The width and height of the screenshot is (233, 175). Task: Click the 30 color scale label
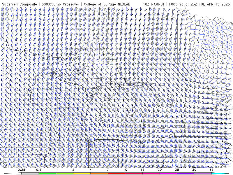click(194, 170)
